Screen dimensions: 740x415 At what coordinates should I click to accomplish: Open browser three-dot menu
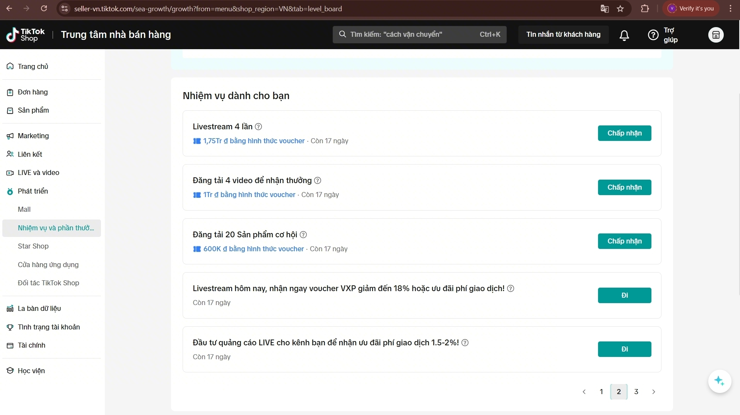730,9
